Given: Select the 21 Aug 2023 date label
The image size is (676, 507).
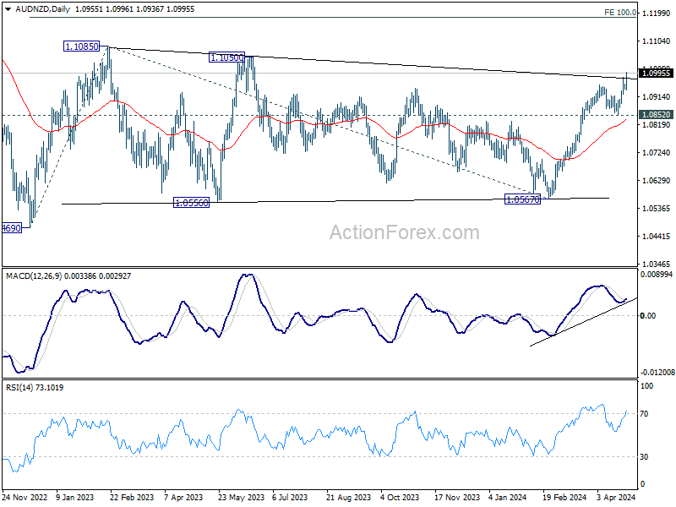Looking at the screenshot, I should tap(348, 497).
